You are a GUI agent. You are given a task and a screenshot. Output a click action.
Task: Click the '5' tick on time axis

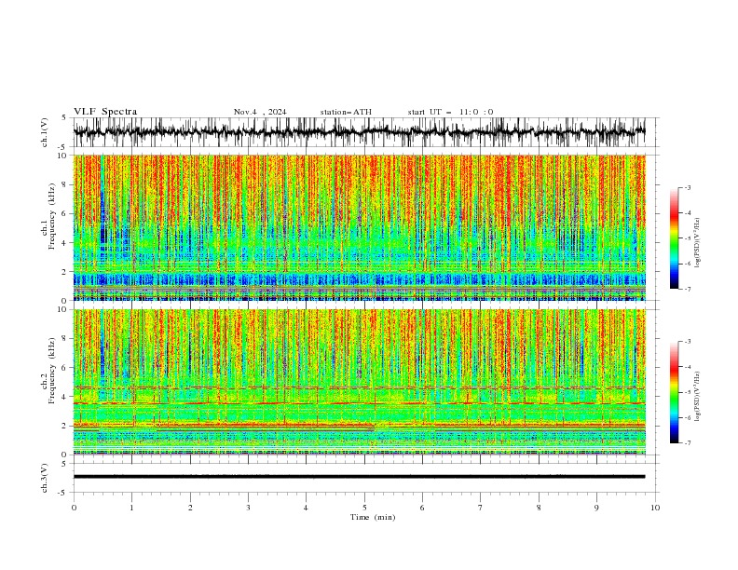tap(364, 508)
